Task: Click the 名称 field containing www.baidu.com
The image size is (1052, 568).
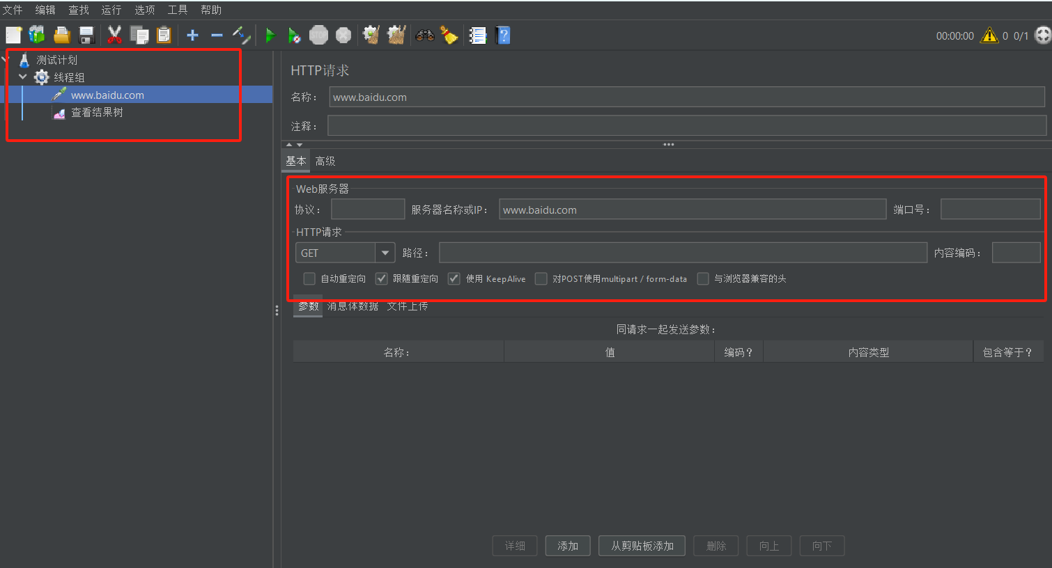Action: [x=687, y=97]
